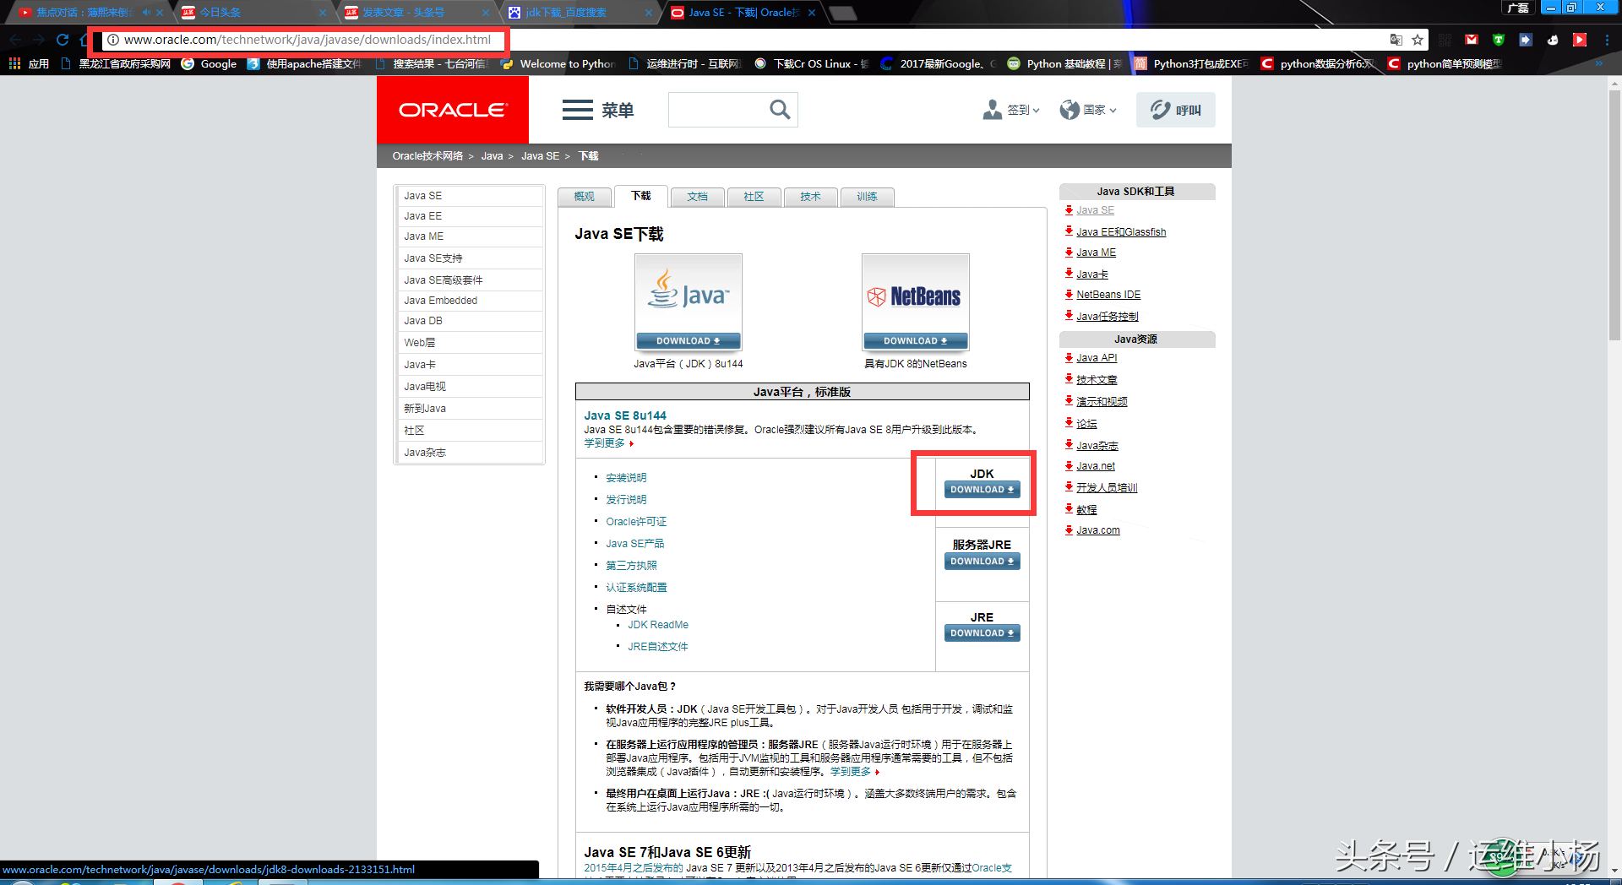The image size is (1622, 885).
Task: Click the 呼叫 call button
Action: point(1176,110)
